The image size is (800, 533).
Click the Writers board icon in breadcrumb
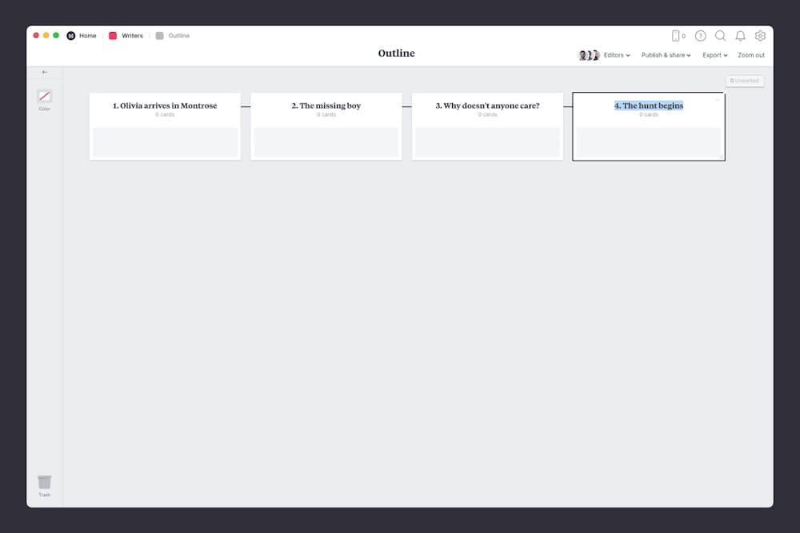click(x=113, y=35)
